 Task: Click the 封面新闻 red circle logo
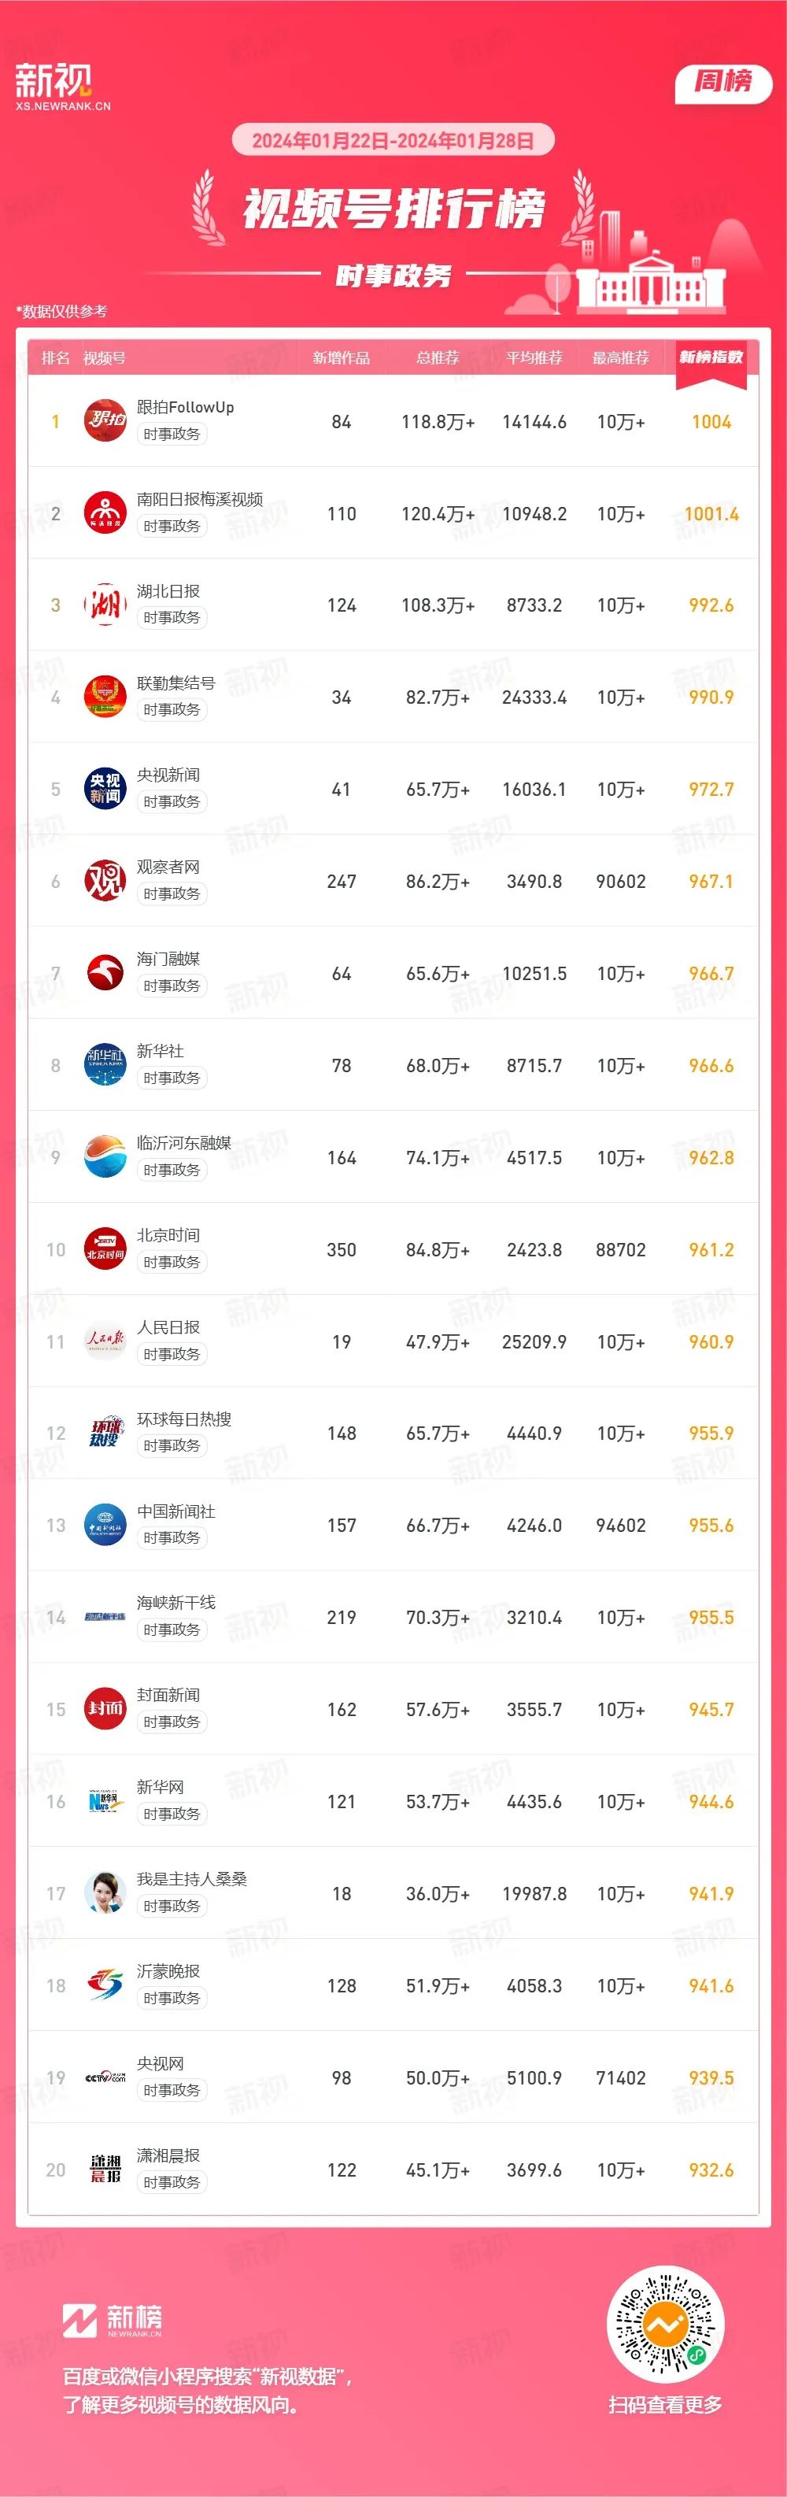105,1708
